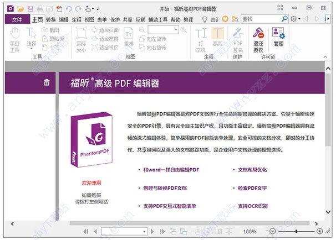This screenshot has height=240, width=336.
Task: Switch to the 编辑 ribbon tab
Action: pos(64,20)
